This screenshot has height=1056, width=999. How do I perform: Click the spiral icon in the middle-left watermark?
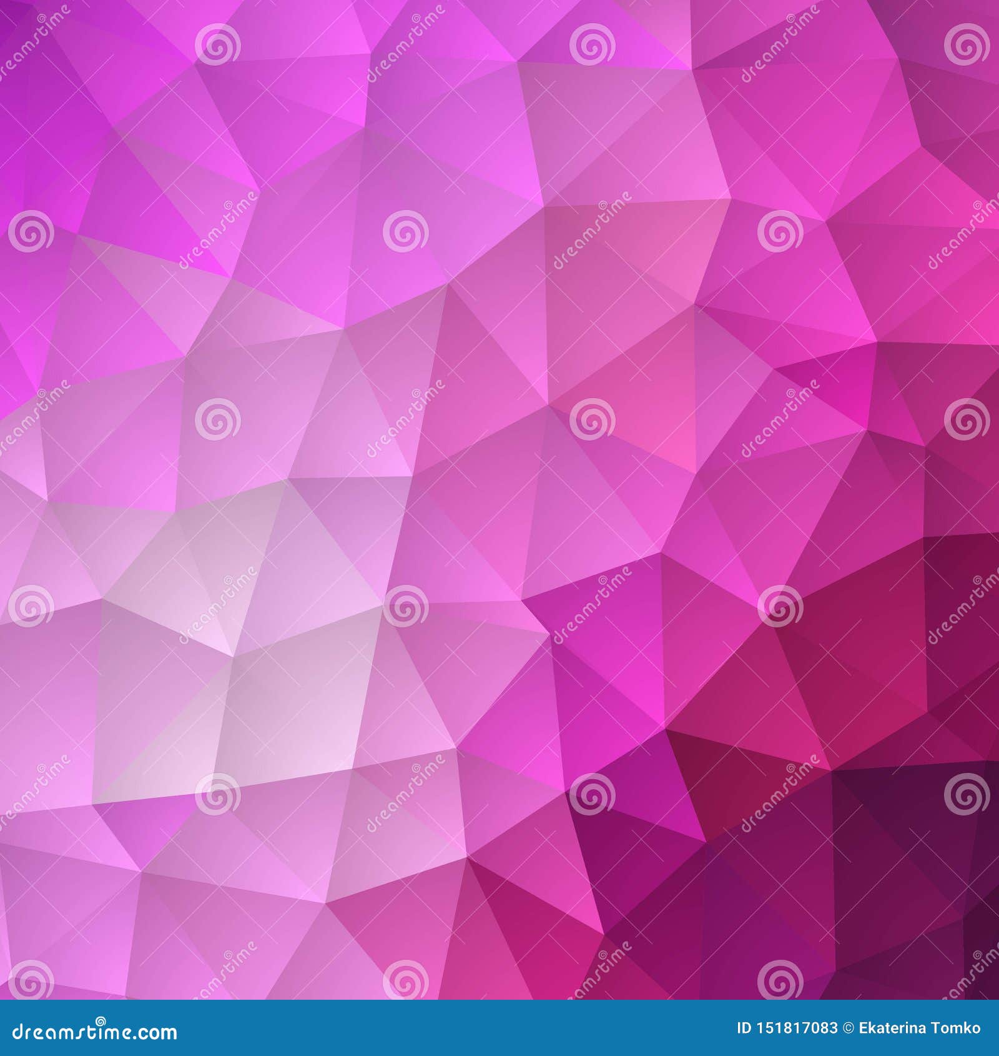(31, 607)
